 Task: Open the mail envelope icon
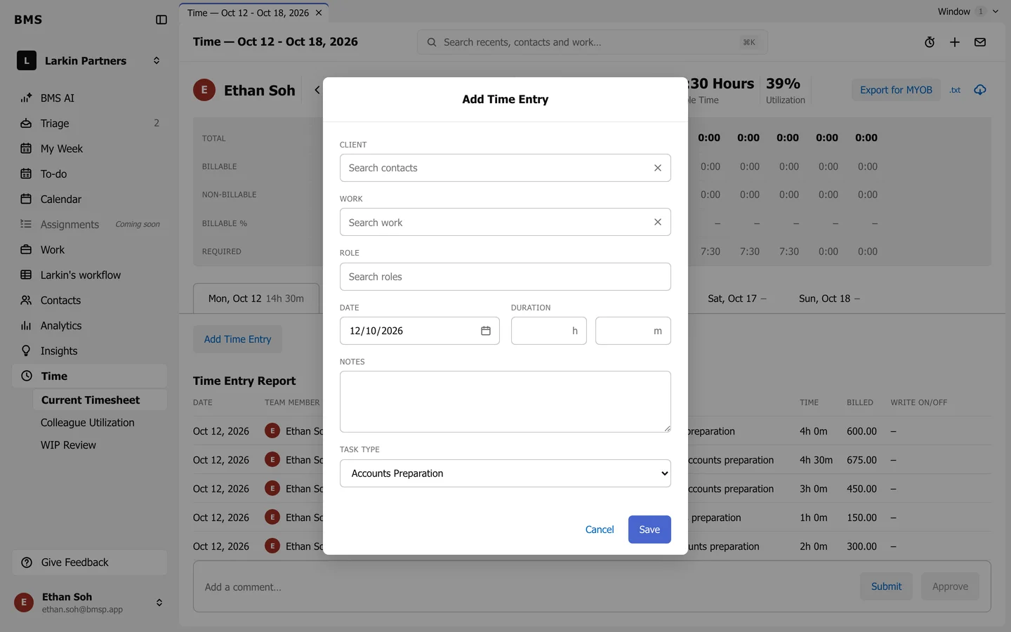coord(980,42)
